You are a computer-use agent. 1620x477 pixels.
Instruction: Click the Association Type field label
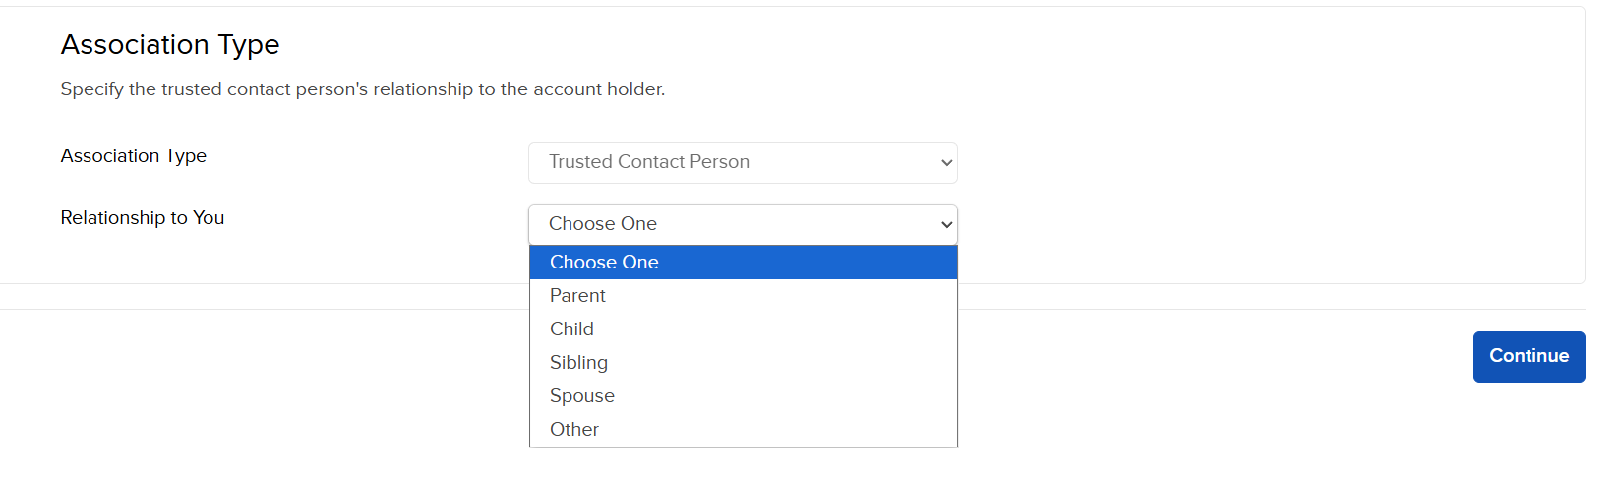(134, 156)
